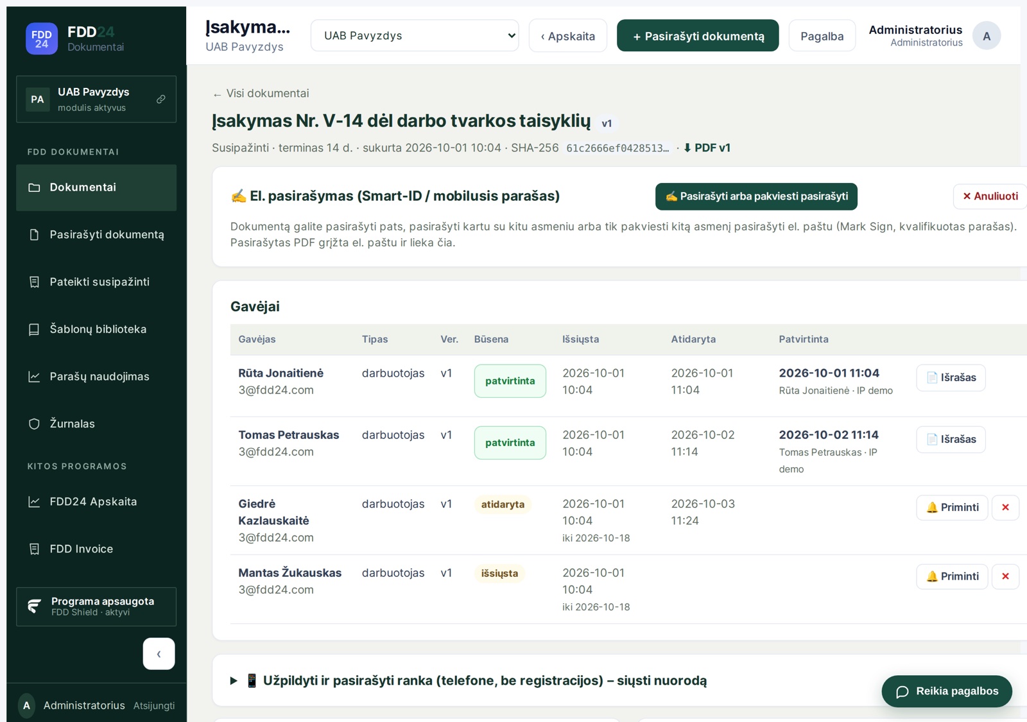Expand the Užpildyti ir pasirašyti ranka section
Image resolution: width=1027 pixels, height=722 pixels.
point(469,680)
